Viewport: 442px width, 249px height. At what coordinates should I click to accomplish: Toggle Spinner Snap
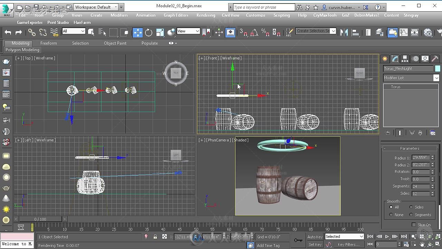pyautogui.click(x=276, y=33)
